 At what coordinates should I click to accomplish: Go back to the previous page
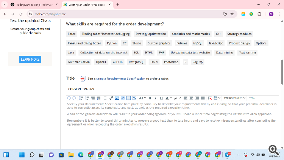pos(5,14)
